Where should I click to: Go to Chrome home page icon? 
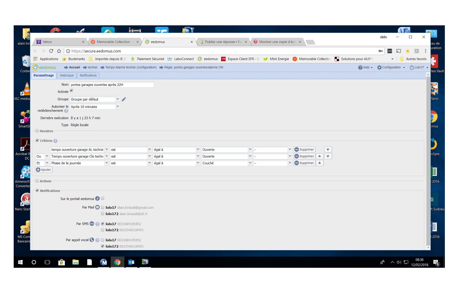tap(59, 51)
